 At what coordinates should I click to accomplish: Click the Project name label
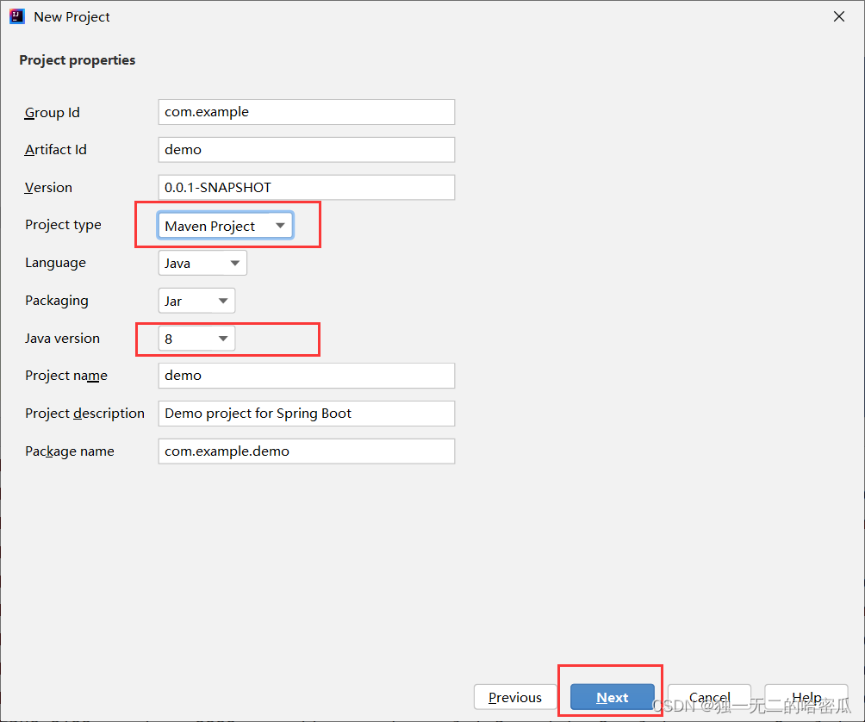tap(66, 376)
